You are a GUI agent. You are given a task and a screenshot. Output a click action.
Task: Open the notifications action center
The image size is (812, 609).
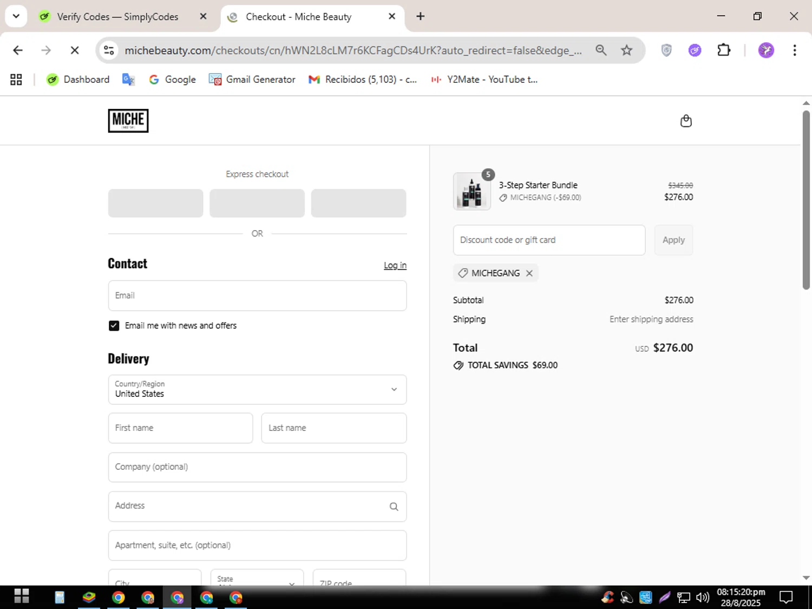click(786, 598)
